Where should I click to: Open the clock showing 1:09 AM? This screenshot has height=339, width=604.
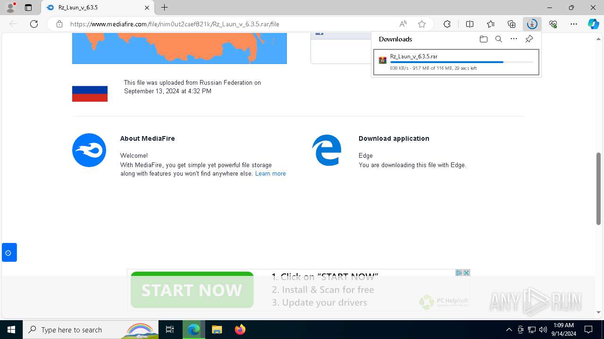click(x=564, y=330)
